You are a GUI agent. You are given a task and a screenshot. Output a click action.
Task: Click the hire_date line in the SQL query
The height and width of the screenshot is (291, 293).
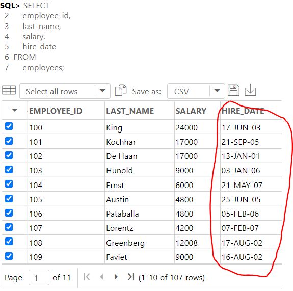click(x=39, y=47)
